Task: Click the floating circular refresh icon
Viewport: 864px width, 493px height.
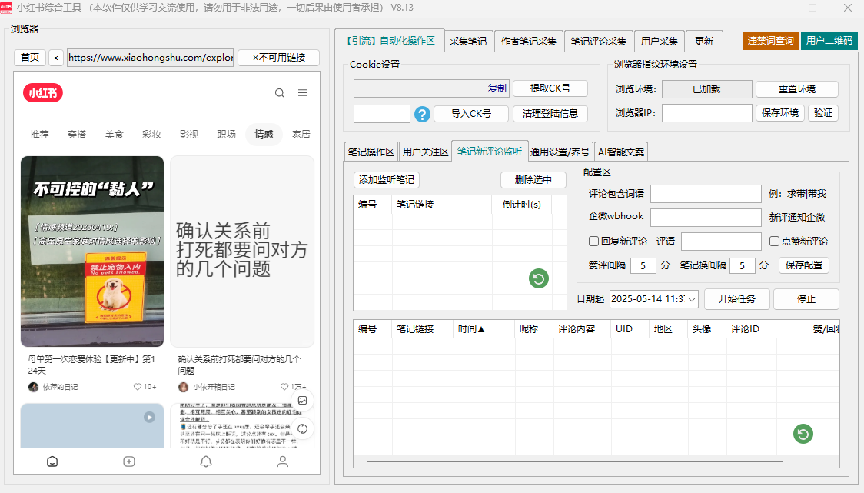Action: 302,429
